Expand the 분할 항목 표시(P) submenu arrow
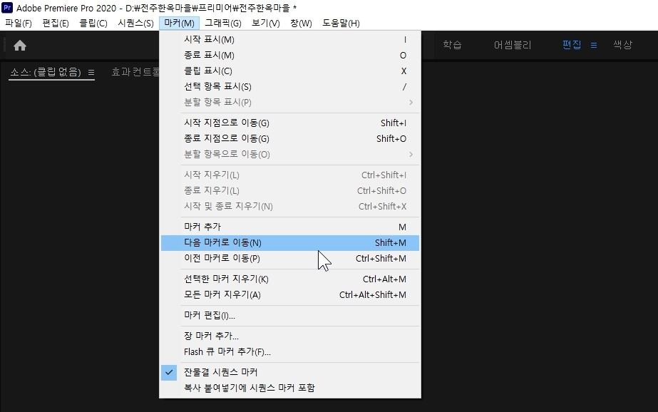The height and width of the screenshot is (412, 658). (411, 103)
